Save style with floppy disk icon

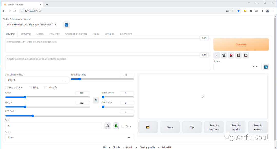pos(246,55)
